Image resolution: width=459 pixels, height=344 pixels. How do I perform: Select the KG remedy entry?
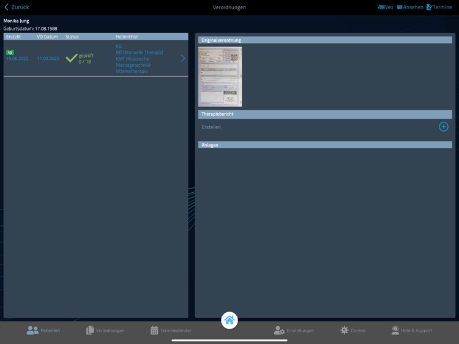(119, 46)
